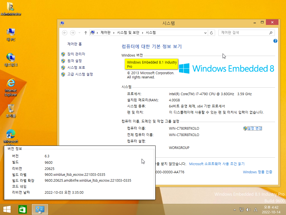The height and width of the screenshot is (215, 286).
Task: Open the Administrator folder desktop icon
Action: [x=11, y=9]
